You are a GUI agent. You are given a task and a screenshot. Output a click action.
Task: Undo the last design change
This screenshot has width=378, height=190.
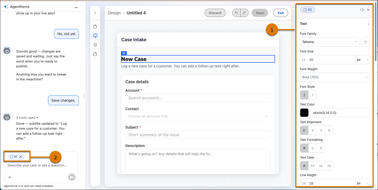[x=236, y=13]
